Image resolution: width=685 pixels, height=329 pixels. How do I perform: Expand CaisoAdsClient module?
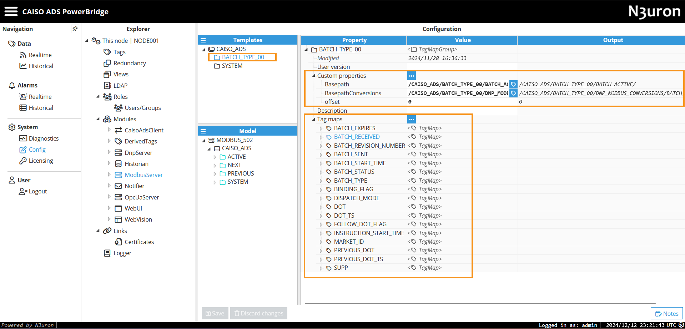point(109,130)
